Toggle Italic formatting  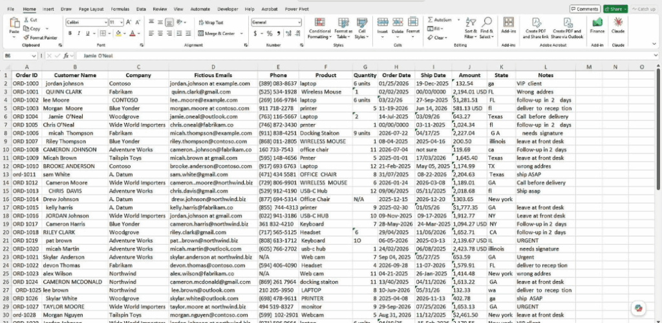(78, 34)
